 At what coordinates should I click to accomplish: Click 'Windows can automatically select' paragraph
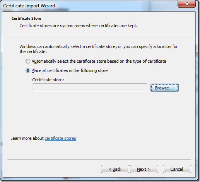(99, 49)
